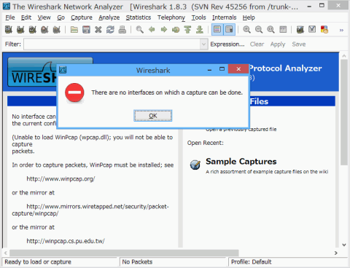Select the http://www.winpcap.org/ URL text

61,179
